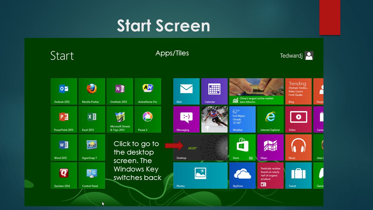Click the Tedwardj user name
This screenshot has height=210, width=373.
click(x=291, y=56)
